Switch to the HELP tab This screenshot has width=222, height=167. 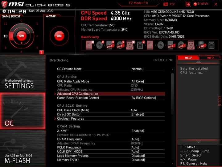click(188, 58)
